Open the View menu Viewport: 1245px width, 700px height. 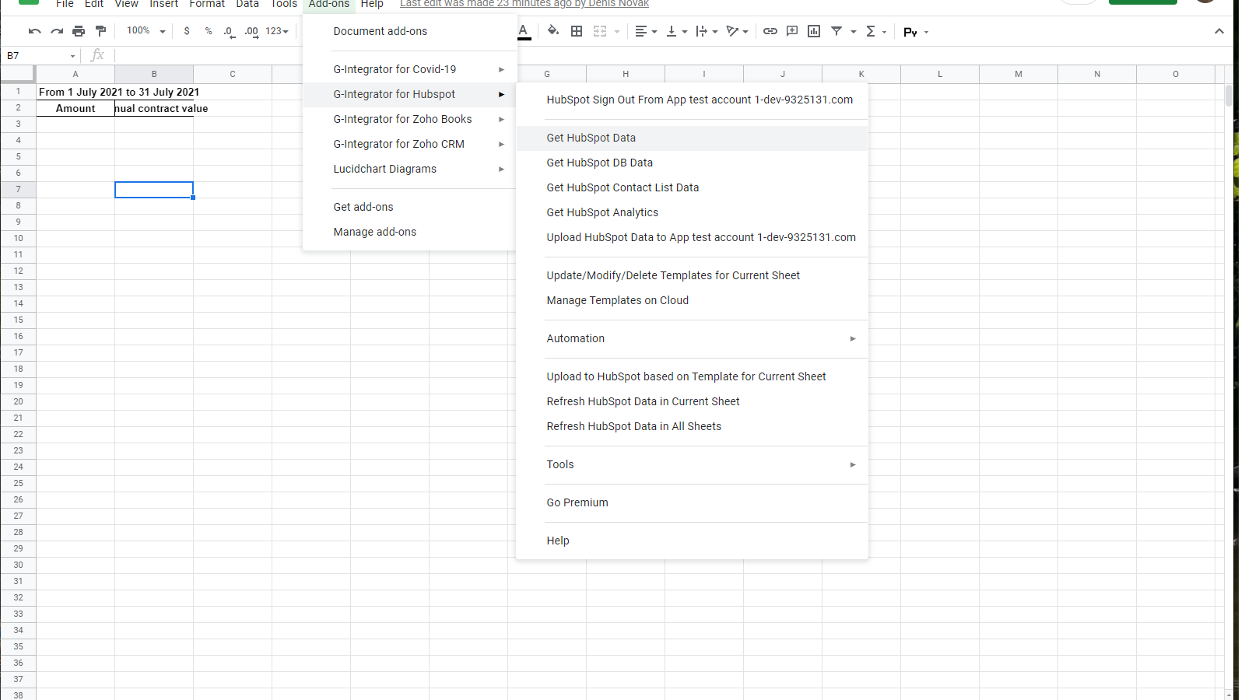(x=127, y=4)
